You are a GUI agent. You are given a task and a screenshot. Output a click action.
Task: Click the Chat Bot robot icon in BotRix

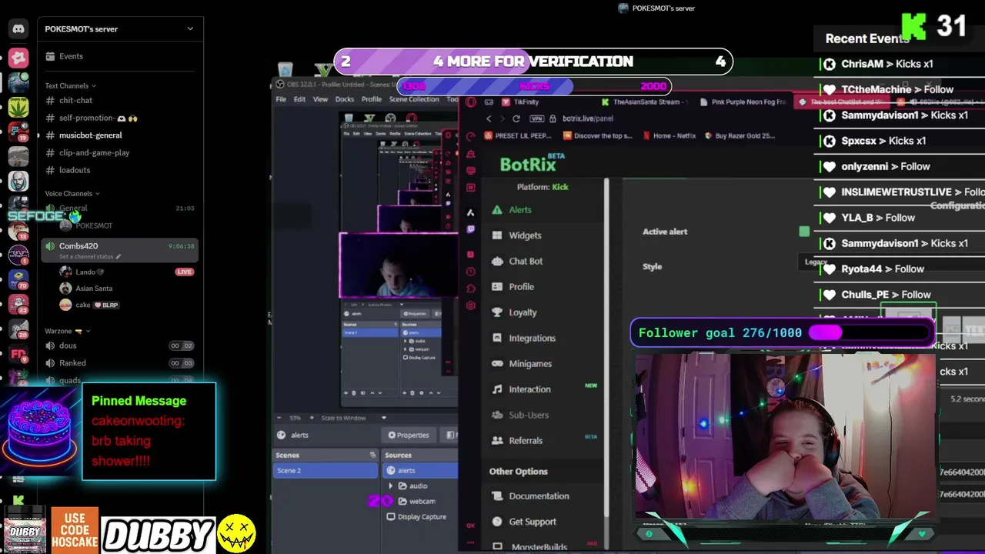tap(497, 261)
